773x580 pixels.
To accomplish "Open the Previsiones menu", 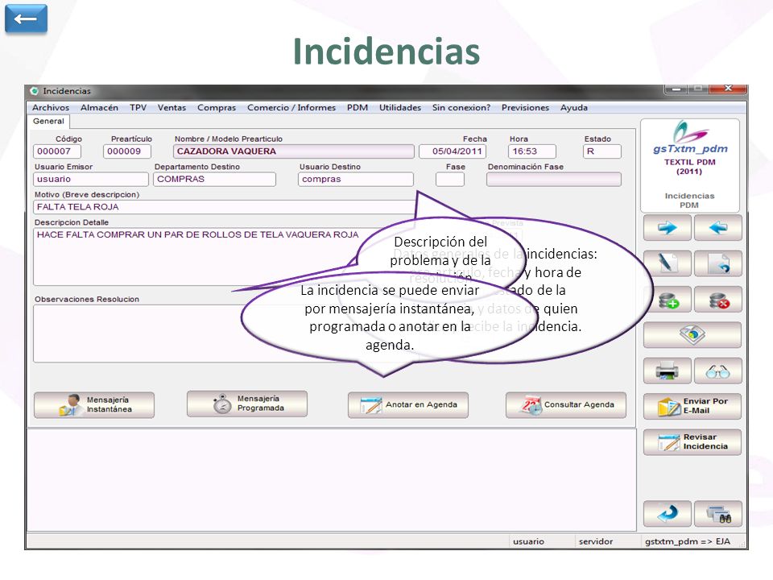I will point(525,107).
